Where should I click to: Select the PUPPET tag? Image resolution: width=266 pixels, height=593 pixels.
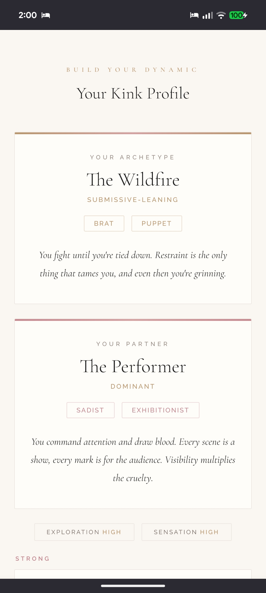click(x=156, y=224)
